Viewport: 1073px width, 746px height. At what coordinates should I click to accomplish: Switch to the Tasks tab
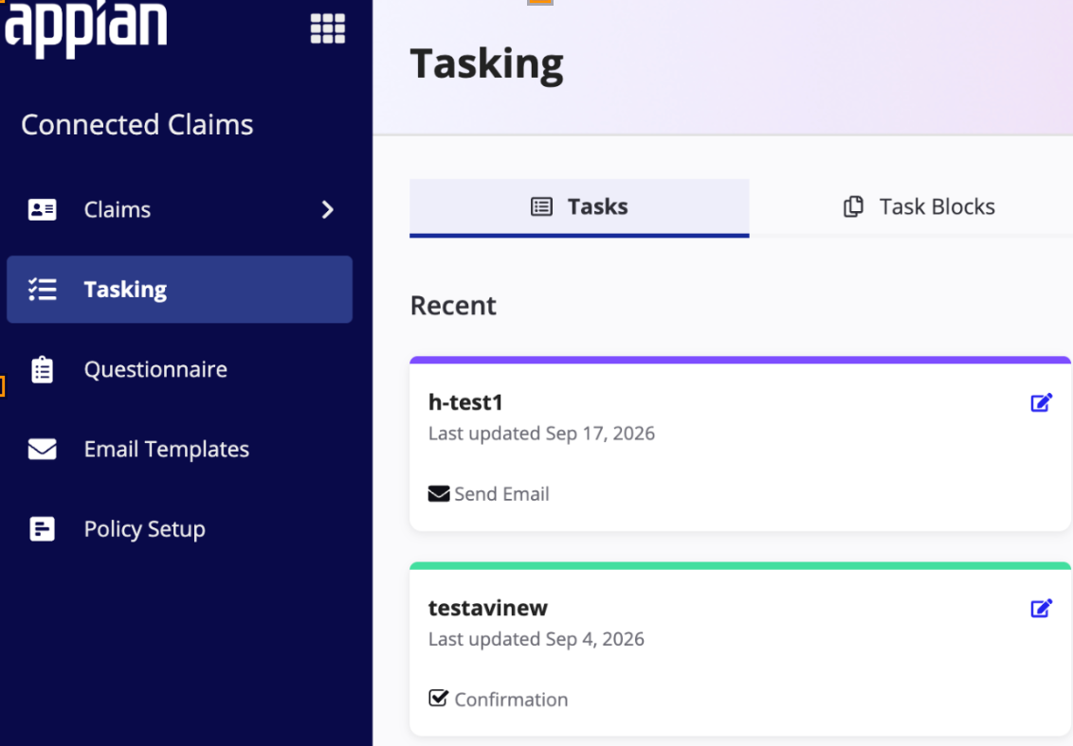coord(579,207)
